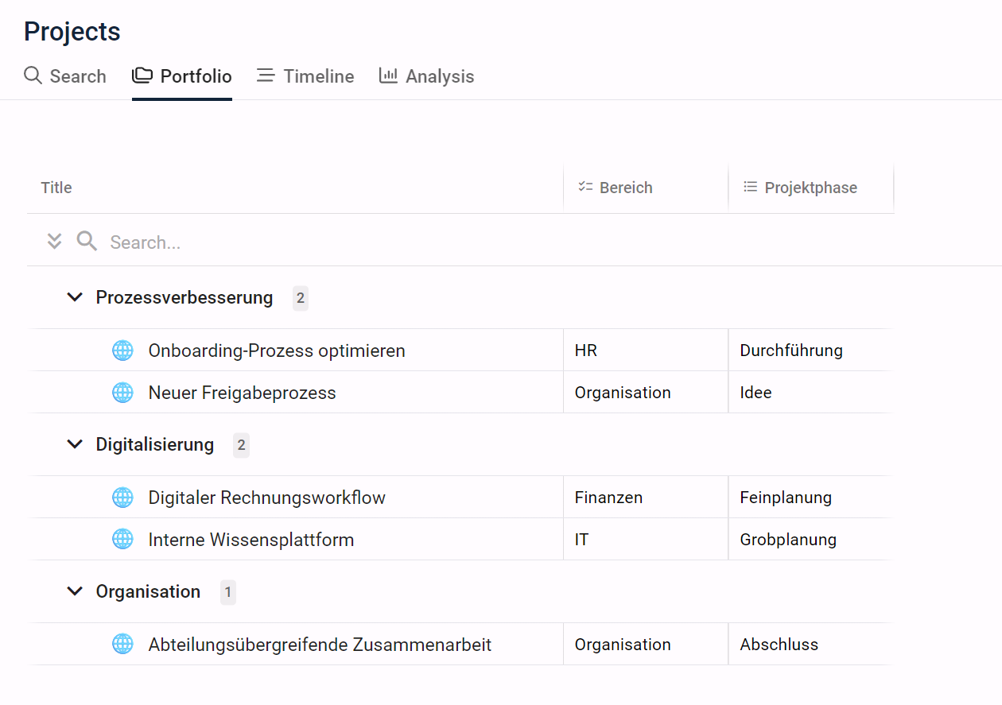Click the table search magnifier icon
This screenshot has width=1002, height=705.
[87, 241]
